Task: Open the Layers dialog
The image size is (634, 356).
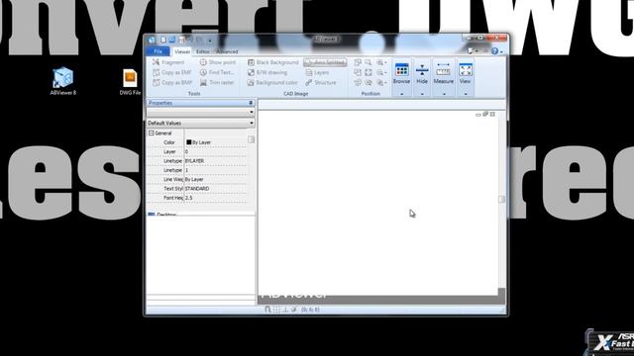Action: pyautogui.click(x=317, y=72)
